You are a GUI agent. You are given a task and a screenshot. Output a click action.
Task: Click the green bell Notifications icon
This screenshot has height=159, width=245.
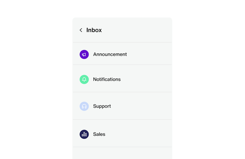(x=84, y=79)
